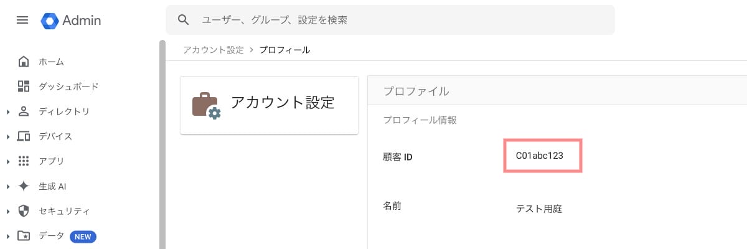Click the Generative AI sparkle icon
This screenshot has width=747, height=249.
pyautogui.click(x=24, y=186)
